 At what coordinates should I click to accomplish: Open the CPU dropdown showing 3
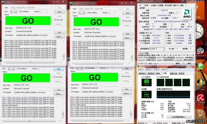pos(80,68)
